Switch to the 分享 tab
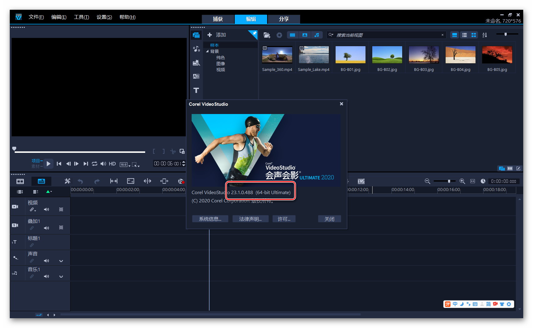Image resolution: width=533 pixels, height=328 pixels. point(284,19)
